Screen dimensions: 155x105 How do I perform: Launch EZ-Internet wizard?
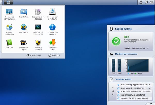(24, 28)
